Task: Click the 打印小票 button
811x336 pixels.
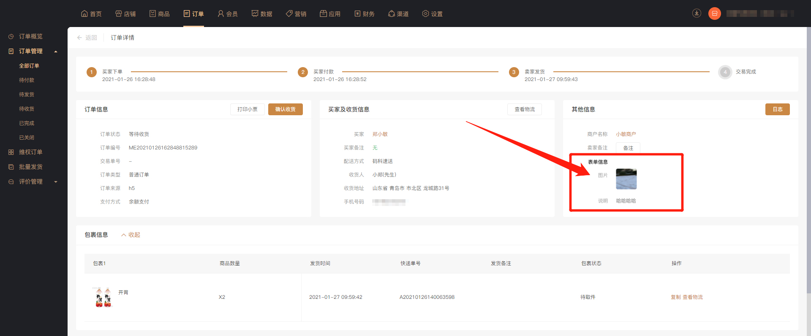Action: tap(247, 109)
